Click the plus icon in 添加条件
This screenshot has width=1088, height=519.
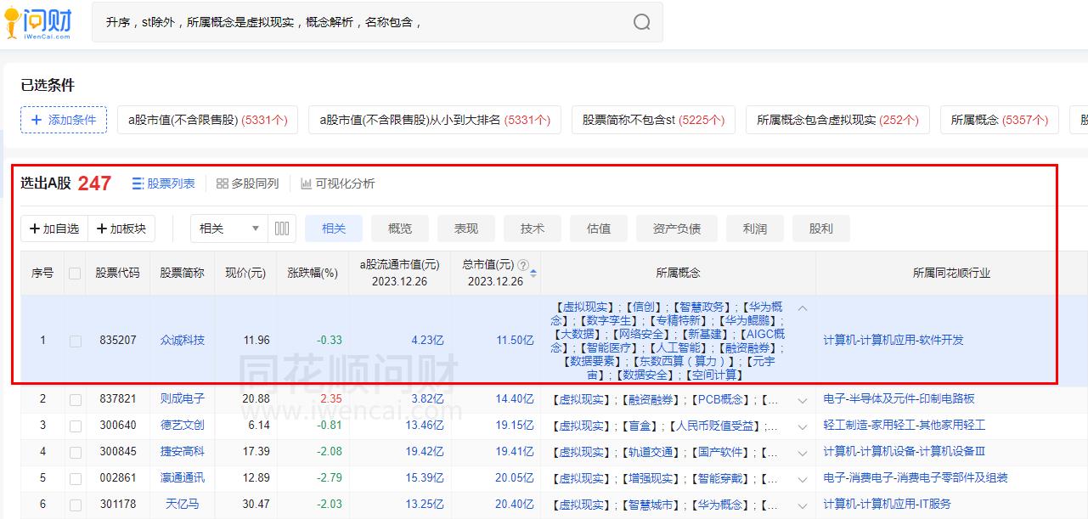tap(37, 120)
